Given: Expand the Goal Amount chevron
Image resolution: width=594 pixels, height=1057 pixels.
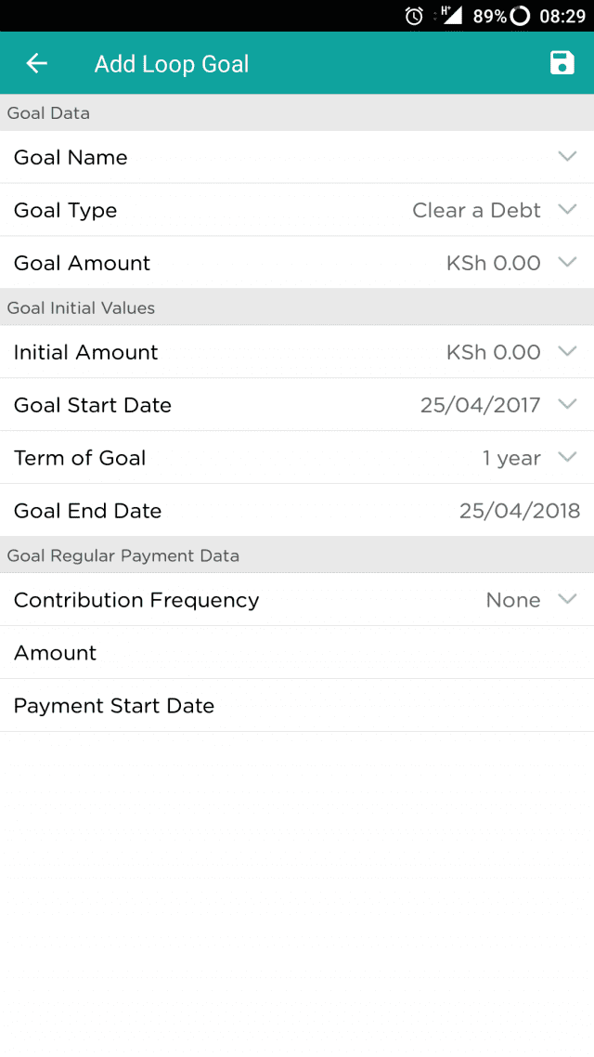Looking at the screenshot, I should pos(567,262).
